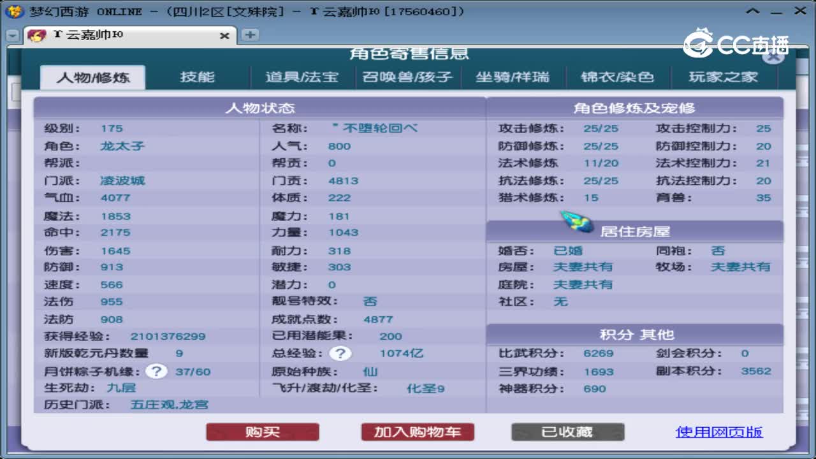The height and width of the screenshot is (459, 816).
Task: Click 力量 value 1043
Action: click(x=344, y=233)
